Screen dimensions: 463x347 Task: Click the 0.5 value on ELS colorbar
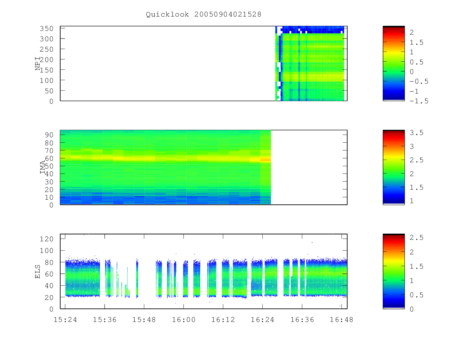417,295
